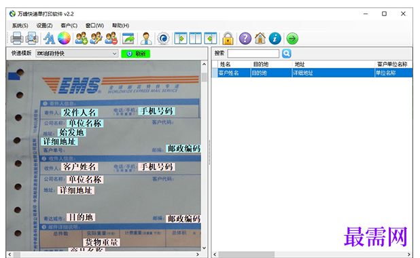Click template vertical scrollbar up arrow
Viewport: 420px width, 258px height.
(x=204, y=64)
